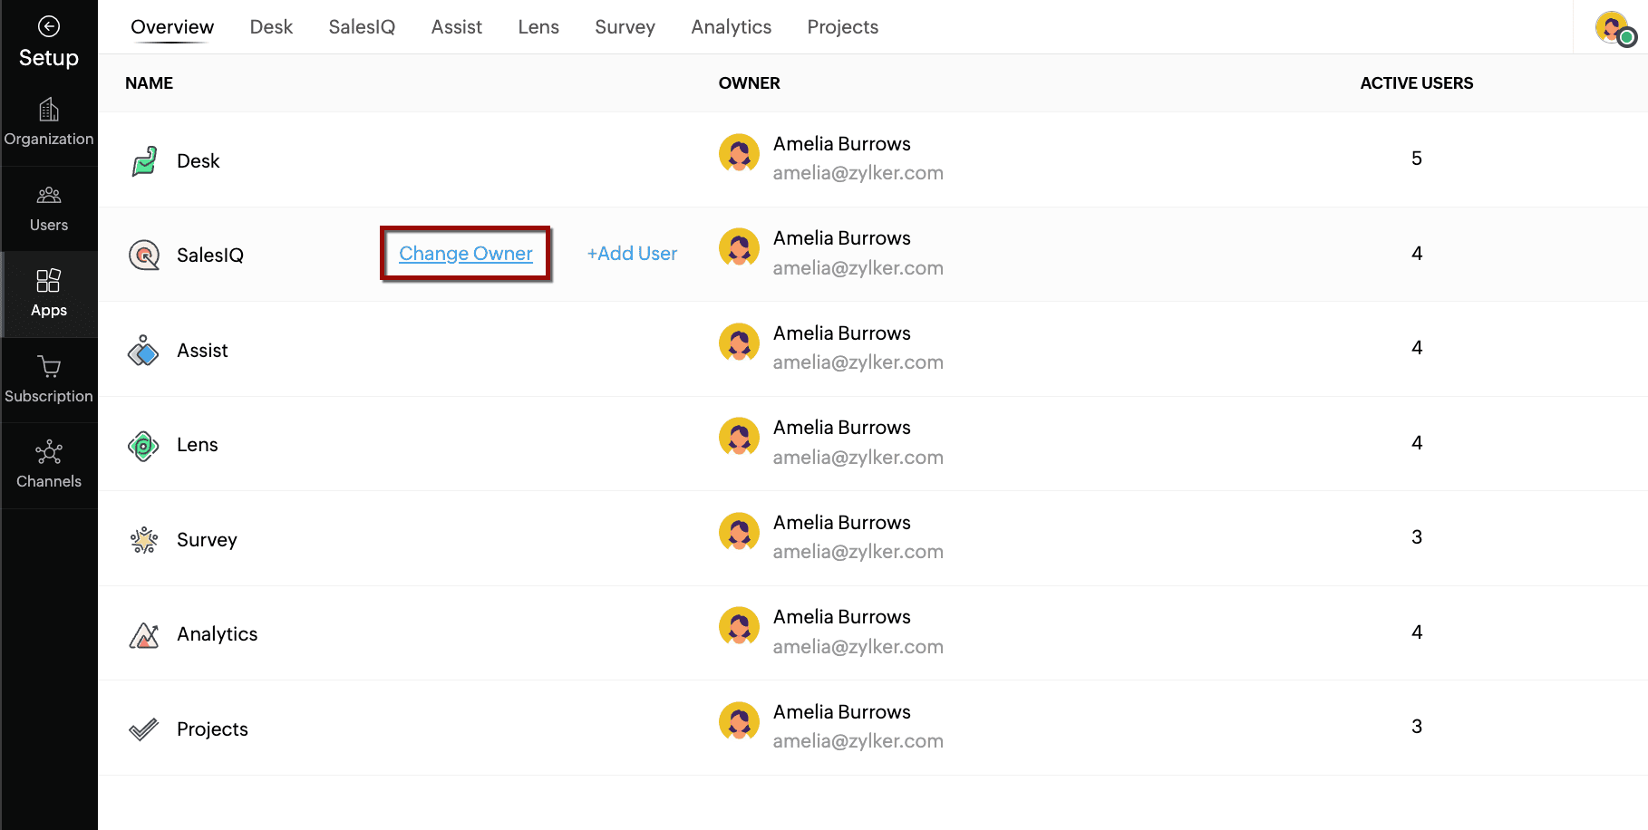Viewport: 1648px width, 830px height.
Task: Open Subscription in the sidebar
Action: [x=49, y=380]
